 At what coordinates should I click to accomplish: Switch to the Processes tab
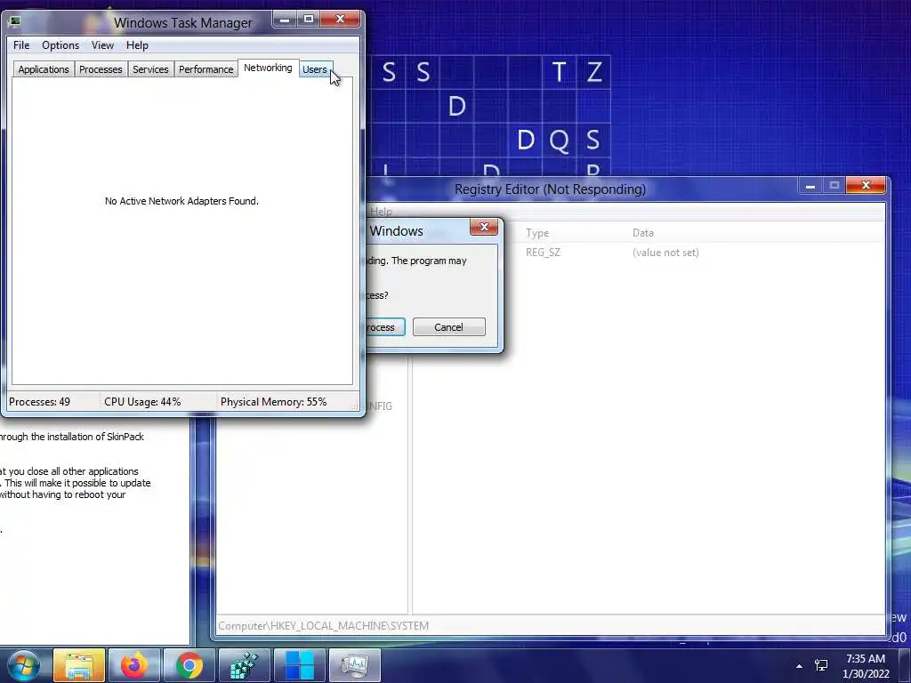[101, 69]
